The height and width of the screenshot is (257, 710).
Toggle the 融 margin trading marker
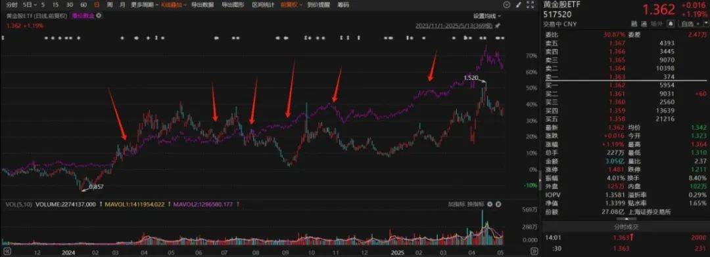(x=634, y=24)
